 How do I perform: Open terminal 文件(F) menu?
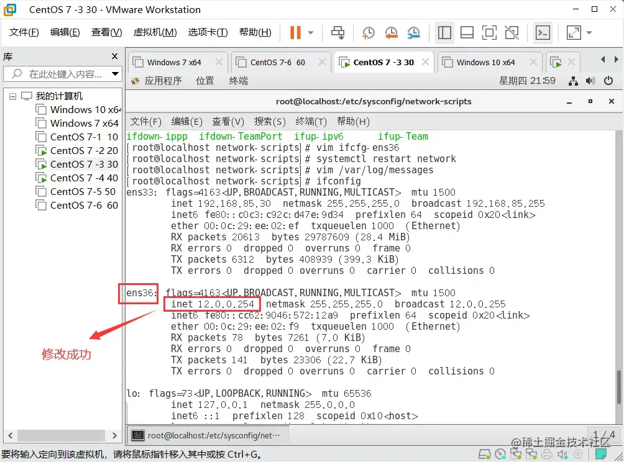(x=145, y=122)
